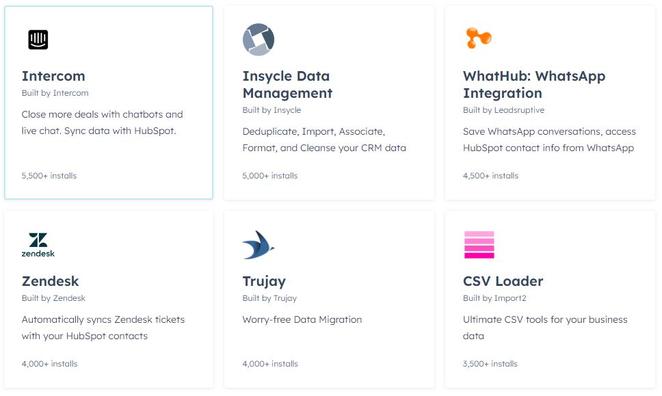Image resolution: width=662 pixels, height=396 pixels.
Task: Click the '5,500+ installs' label on Intercom
Action: coord(48,175)
